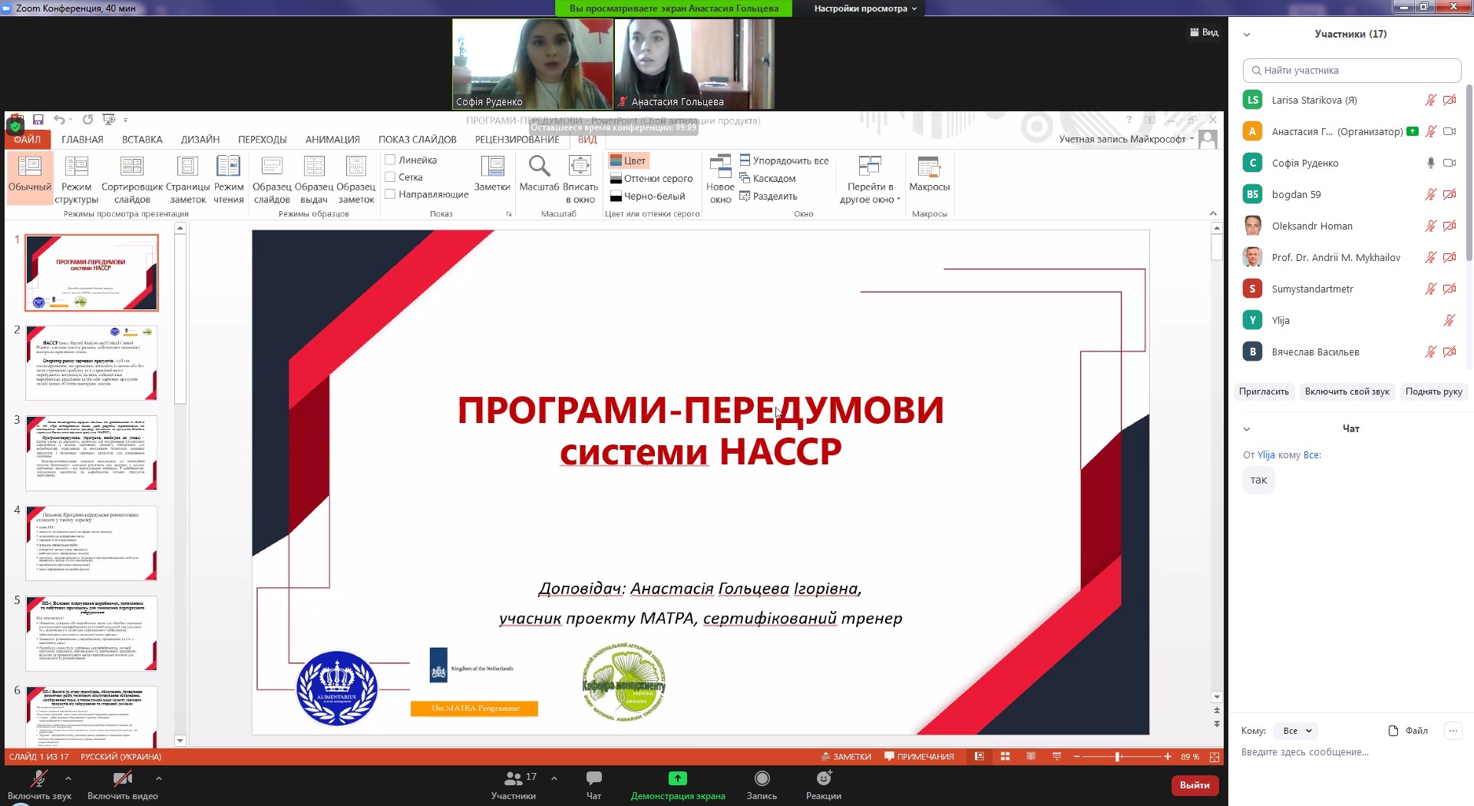Image resolution: width=1474 pixels, height=806 pixels.
Task: Open Учетная запись Майкрософт dropdown
Action: point(1126,139)
